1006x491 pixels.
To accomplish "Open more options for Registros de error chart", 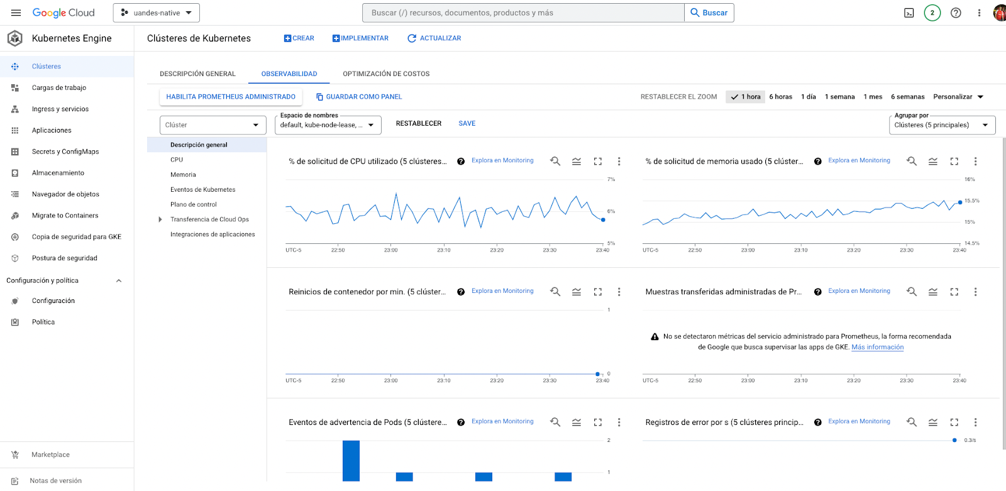I will point(975,422).
